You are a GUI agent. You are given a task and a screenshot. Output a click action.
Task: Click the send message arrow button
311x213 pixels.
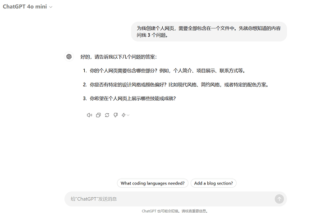click(x=279, y=199)
